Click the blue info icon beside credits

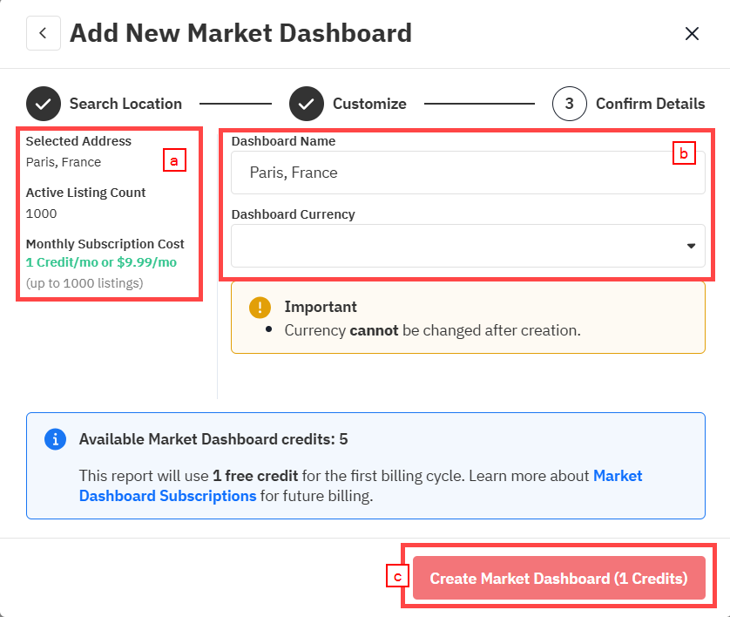pyautogui.click(x=56, y=439)
